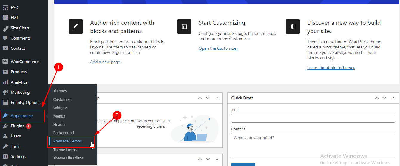The image size is (400, 166).
Task: Click the Tools wrench icon
Action: 5,146
